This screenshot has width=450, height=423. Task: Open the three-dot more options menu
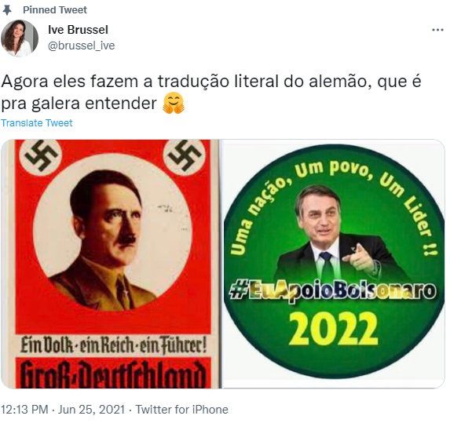coord(437,30)
